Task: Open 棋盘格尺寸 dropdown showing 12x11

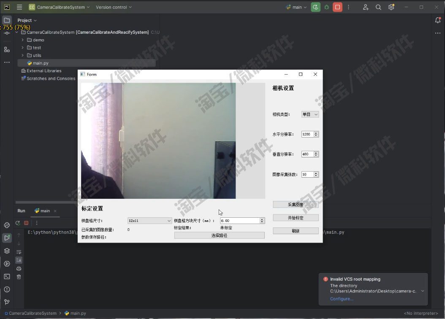Action: coord(149,221)
